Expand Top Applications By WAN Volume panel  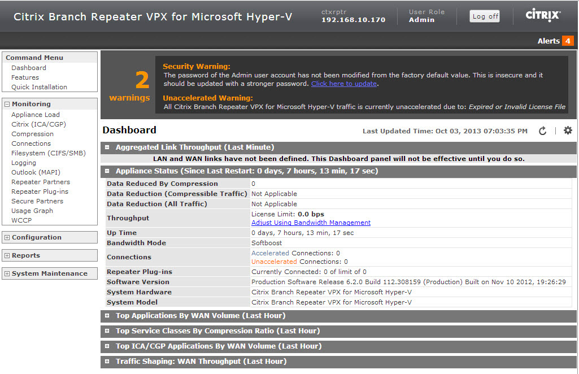coord(107,316)
